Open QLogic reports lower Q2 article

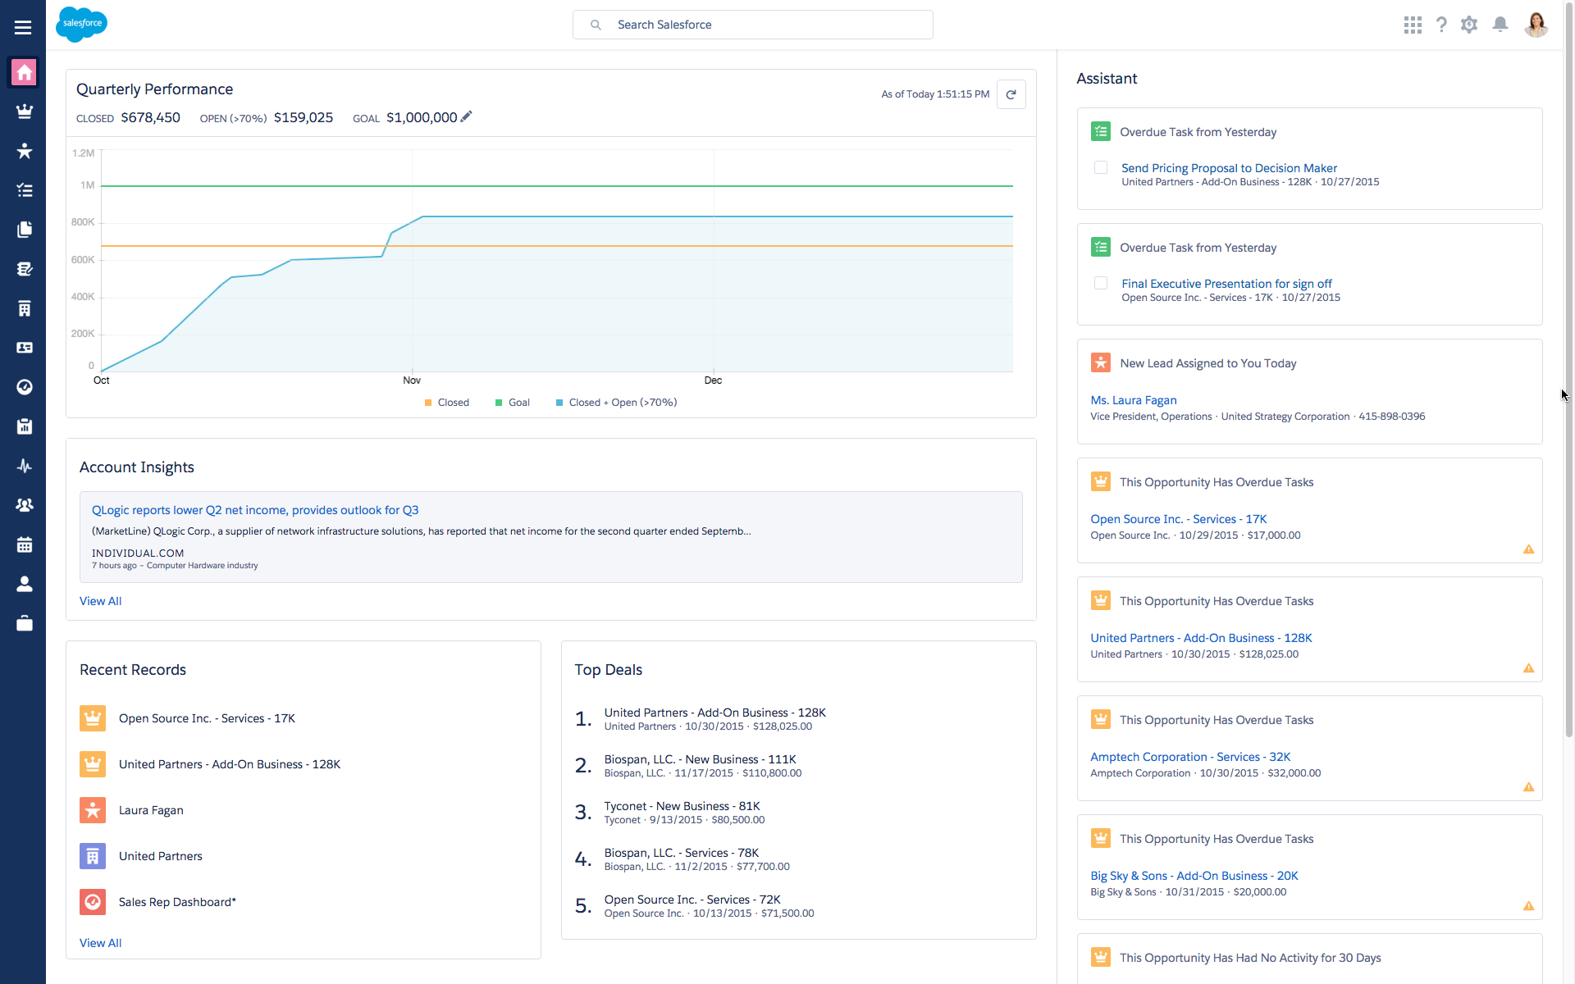click(x=254, y=510)
